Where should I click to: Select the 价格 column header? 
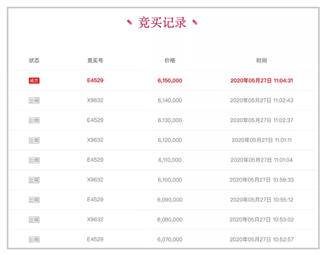coord(170,60)
